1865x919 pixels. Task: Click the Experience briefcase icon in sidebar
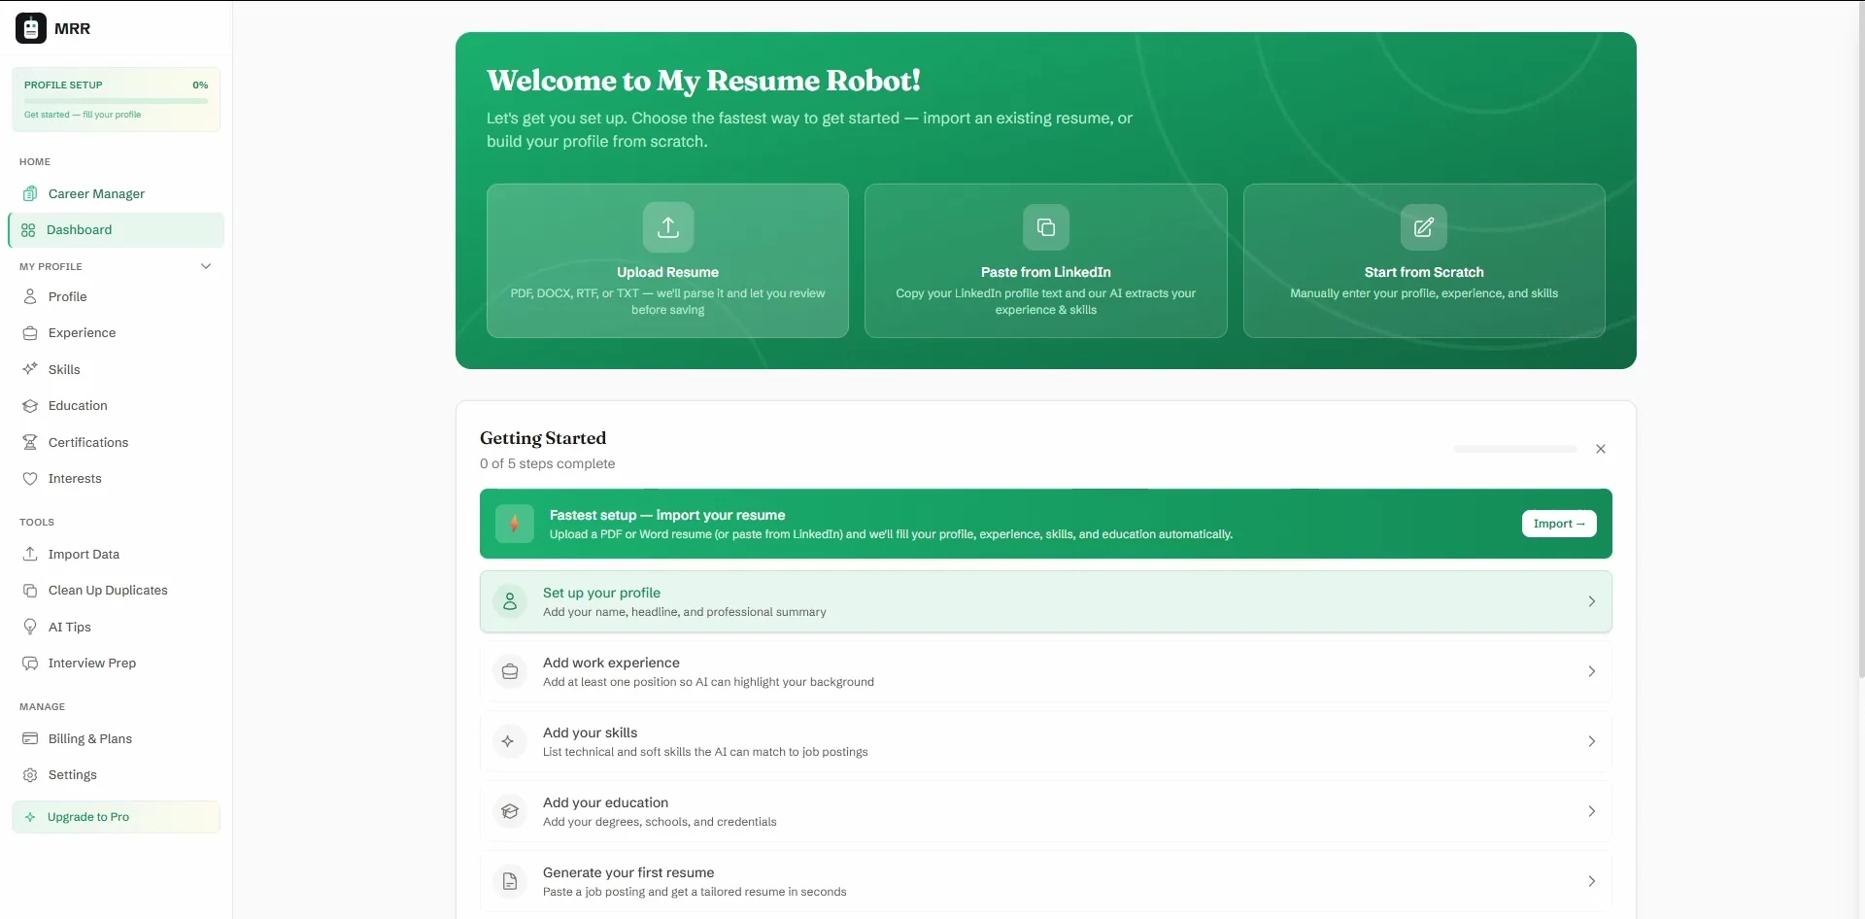pos(30,332)
